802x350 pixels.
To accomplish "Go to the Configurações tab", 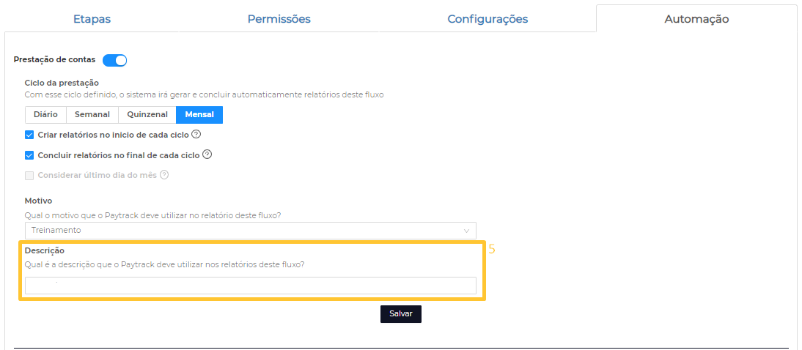I will click(488, 19).
